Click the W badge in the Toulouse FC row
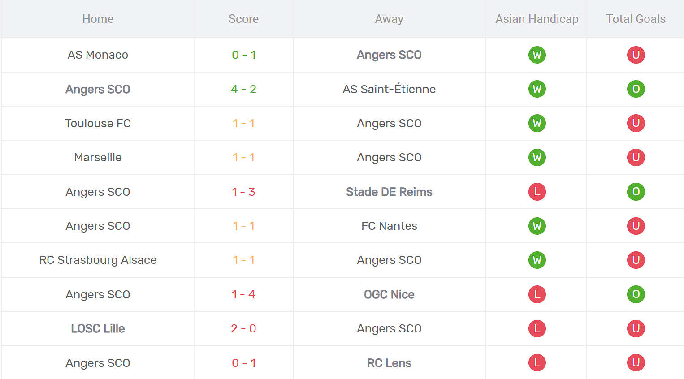This screenshot has width=684, height=379. click(537, 123)
